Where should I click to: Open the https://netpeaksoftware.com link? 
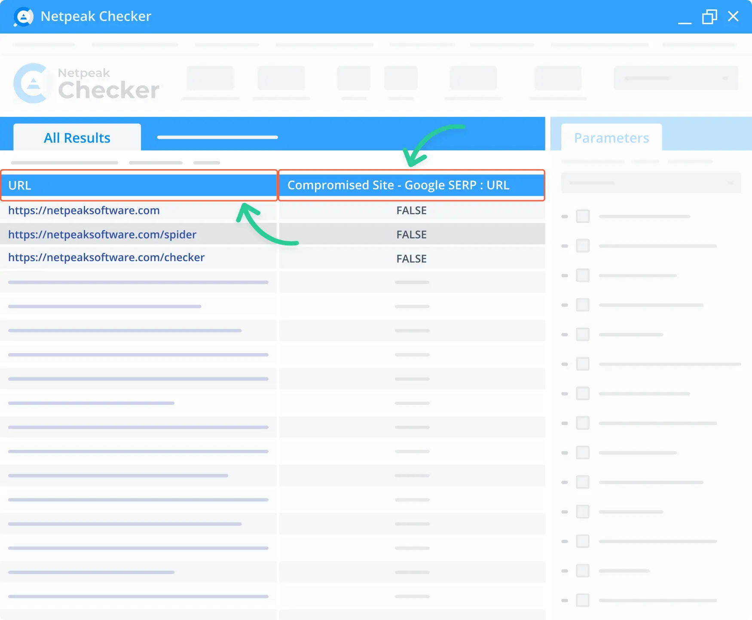(x=84, y=210)
